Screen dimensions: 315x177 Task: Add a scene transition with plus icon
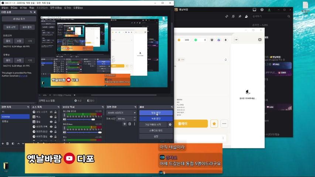click(124, 124)
